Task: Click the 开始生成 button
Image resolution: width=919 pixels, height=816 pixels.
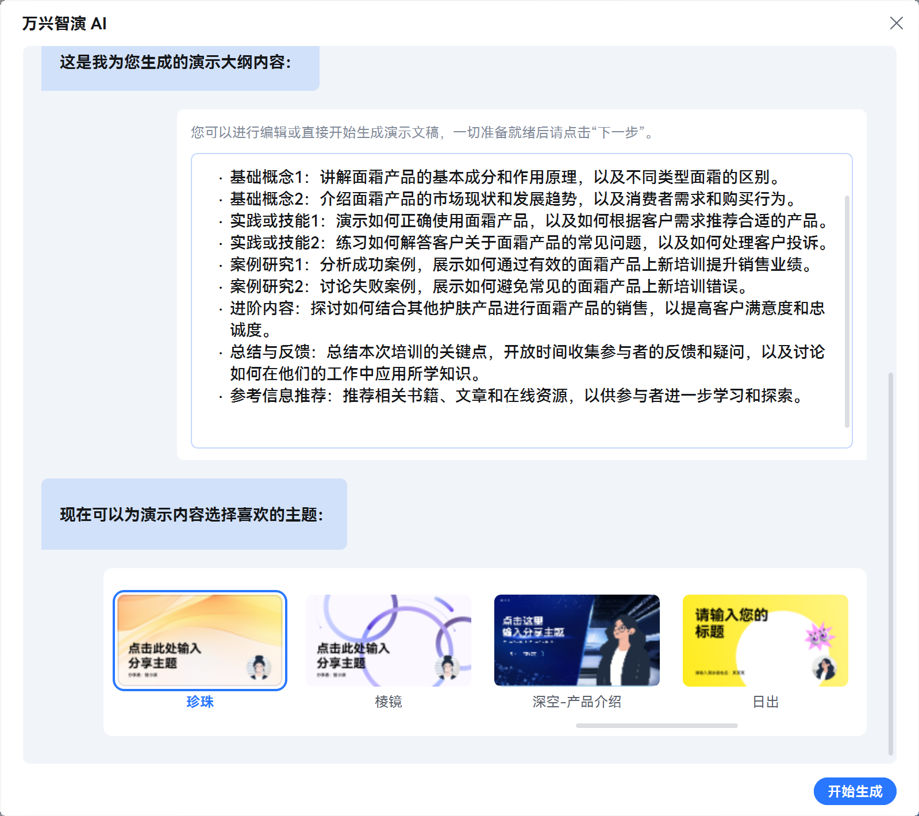Action: click(855, 791)
